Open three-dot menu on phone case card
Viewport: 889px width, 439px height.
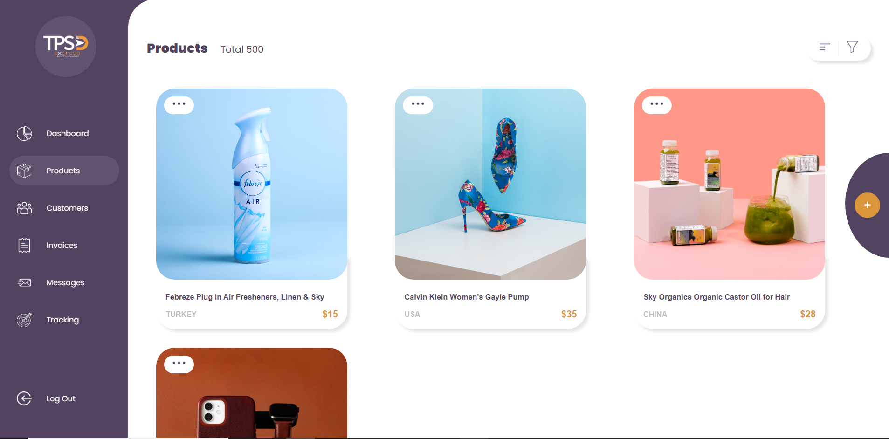(179, 364)
